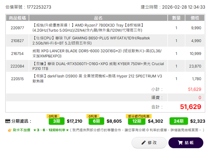This screenshot has width=214, height=154.
Task: Click the credit card icon beside 分期資訊
Action: point(8,121)
